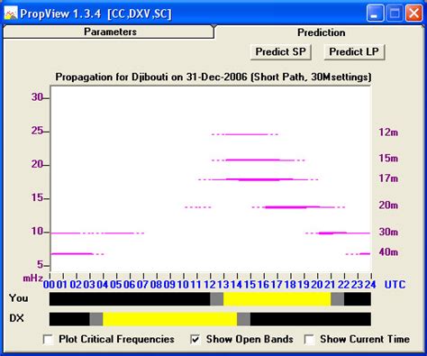Click the 40m band label
Image resolution: width=427 pixels, height=356 pixels.
coord(388,252)
